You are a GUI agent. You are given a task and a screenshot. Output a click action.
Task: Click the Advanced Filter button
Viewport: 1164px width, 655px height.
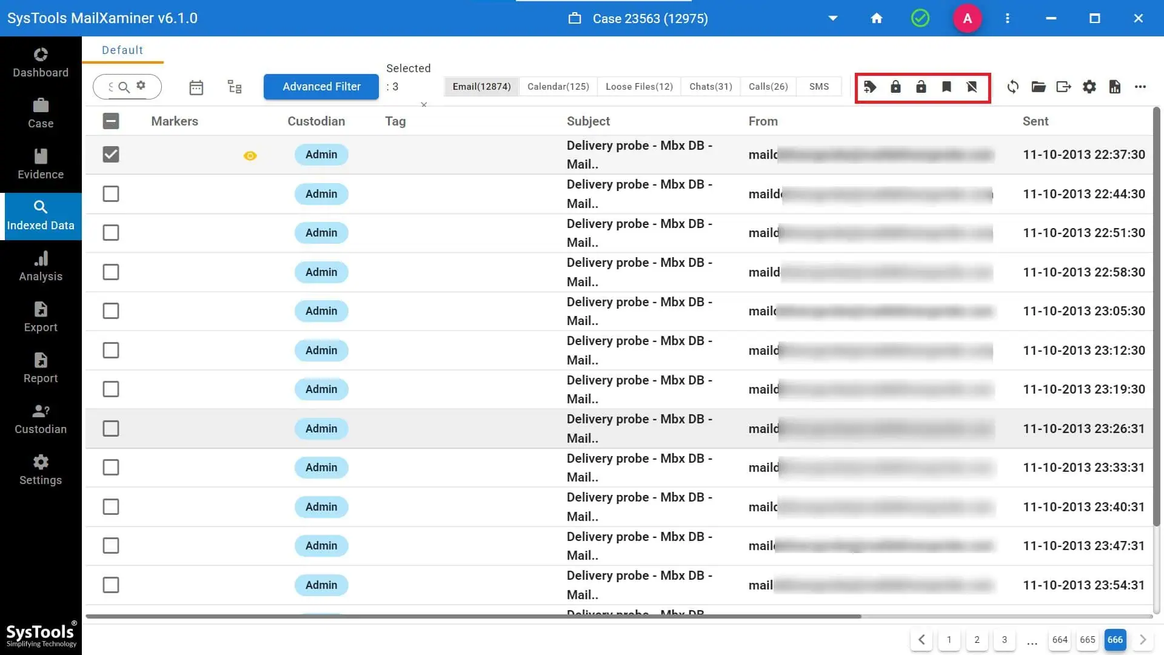point(321,86)
